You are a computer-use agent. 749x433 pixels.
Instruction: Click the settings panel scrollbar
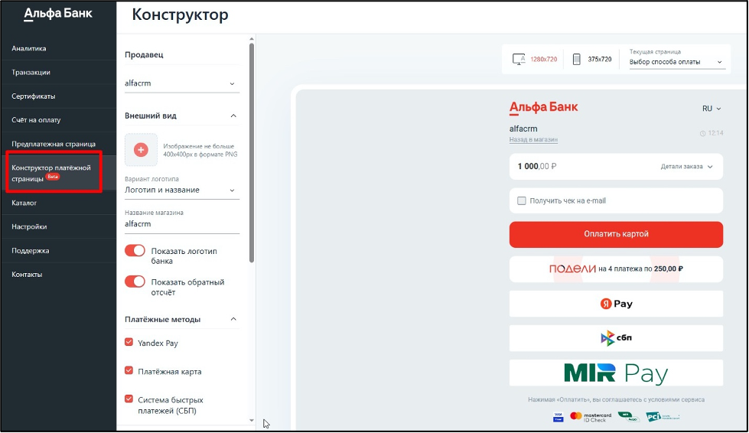[252, 153]
